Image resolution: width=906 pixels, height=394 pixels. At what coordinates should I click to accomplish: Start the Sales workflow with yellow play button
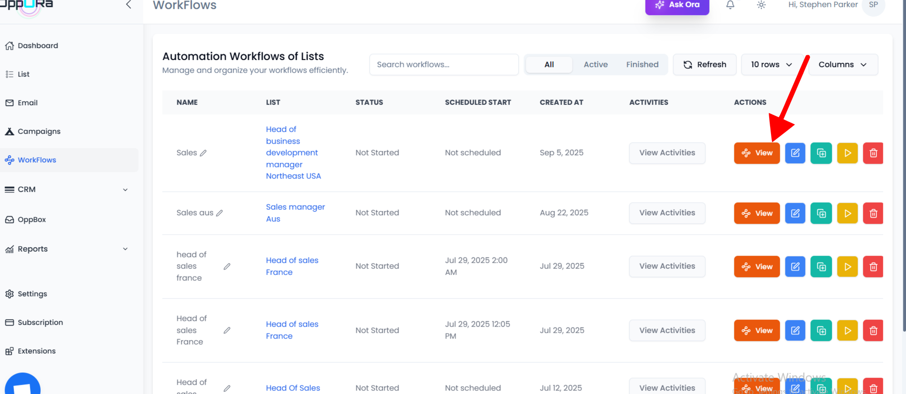(x=847, y=153)
